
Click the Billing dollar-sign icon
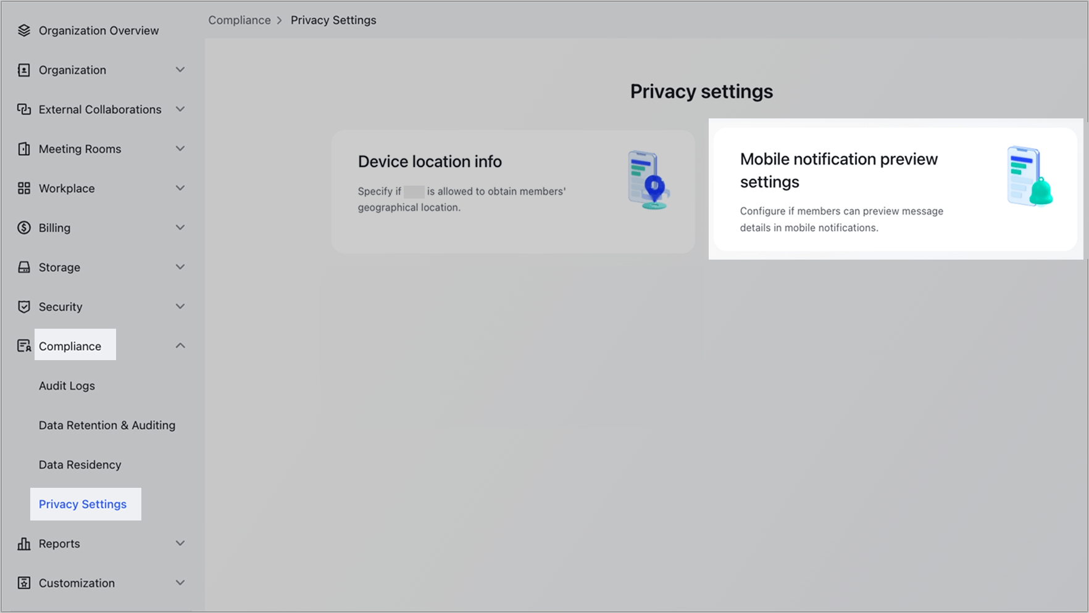tap(24, 228)
